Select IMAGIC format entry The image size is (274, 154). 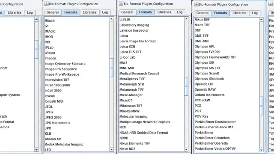[x=50, y=31]
